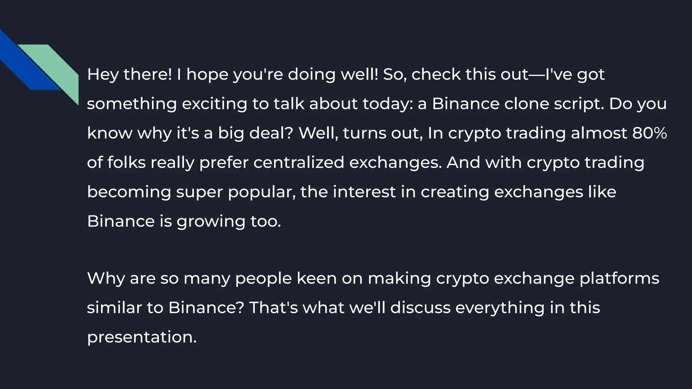Click the phrase 'check this out'
Image resolution: width=692 pixels, height=389 pixels.
[470, 74]
